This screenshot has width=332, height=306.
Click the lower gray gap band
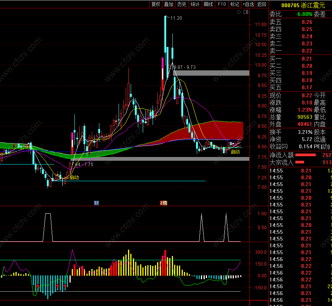[x=160, y=159]
